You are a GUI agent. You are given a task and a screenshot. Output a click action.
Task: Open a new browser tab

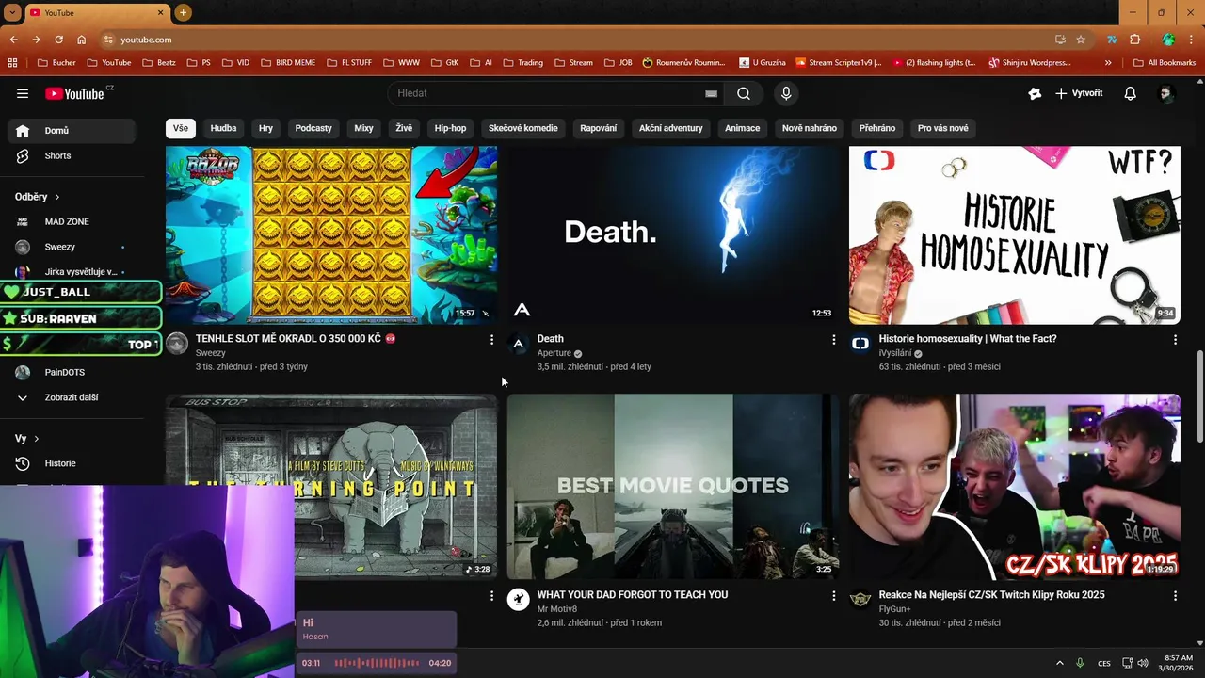[x=183, y=12]
